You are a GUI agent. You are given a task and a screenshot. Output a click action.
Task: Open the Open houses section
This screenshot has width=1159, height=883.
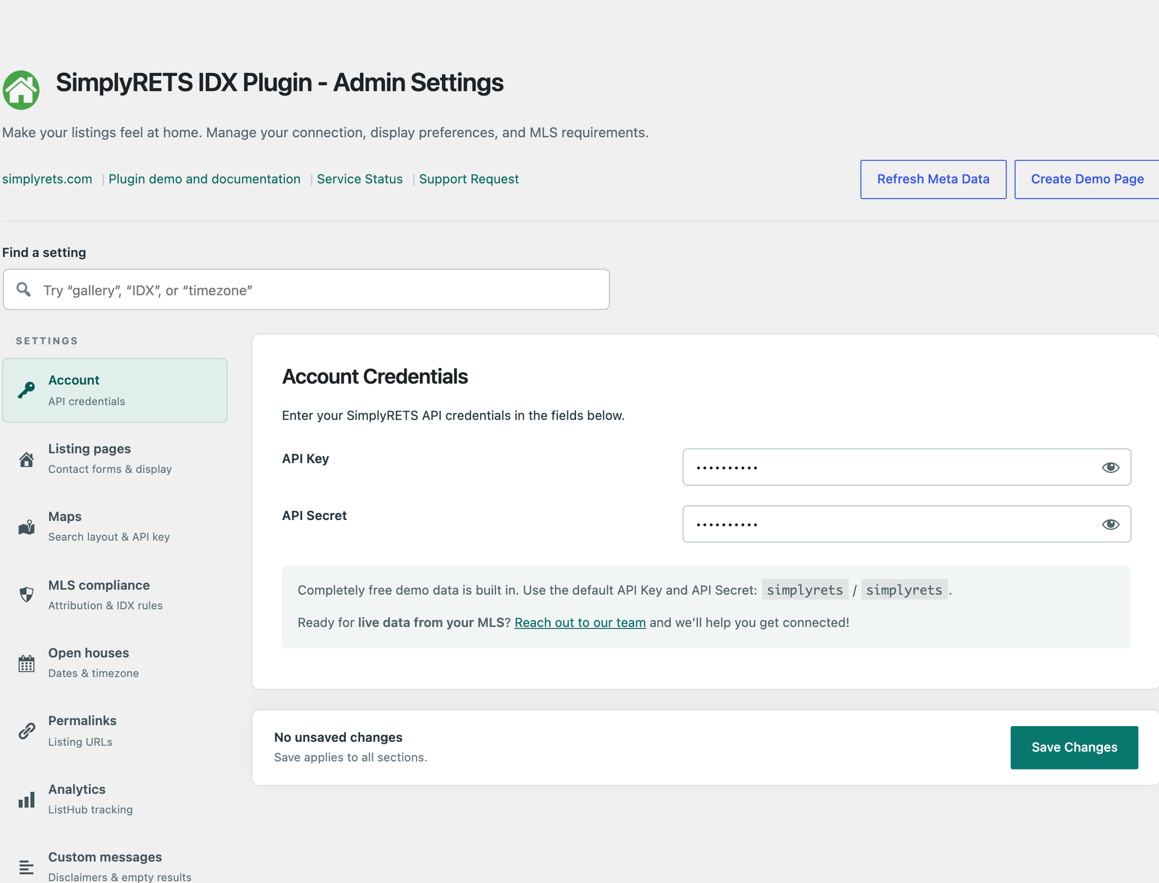pos(115,663)
